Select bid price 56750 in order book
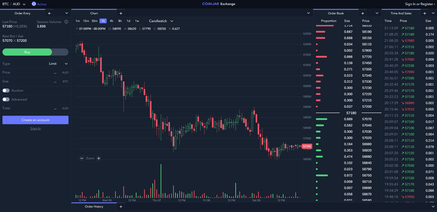The width and height of the screenshot is (437, 212). tap(367, 176)
